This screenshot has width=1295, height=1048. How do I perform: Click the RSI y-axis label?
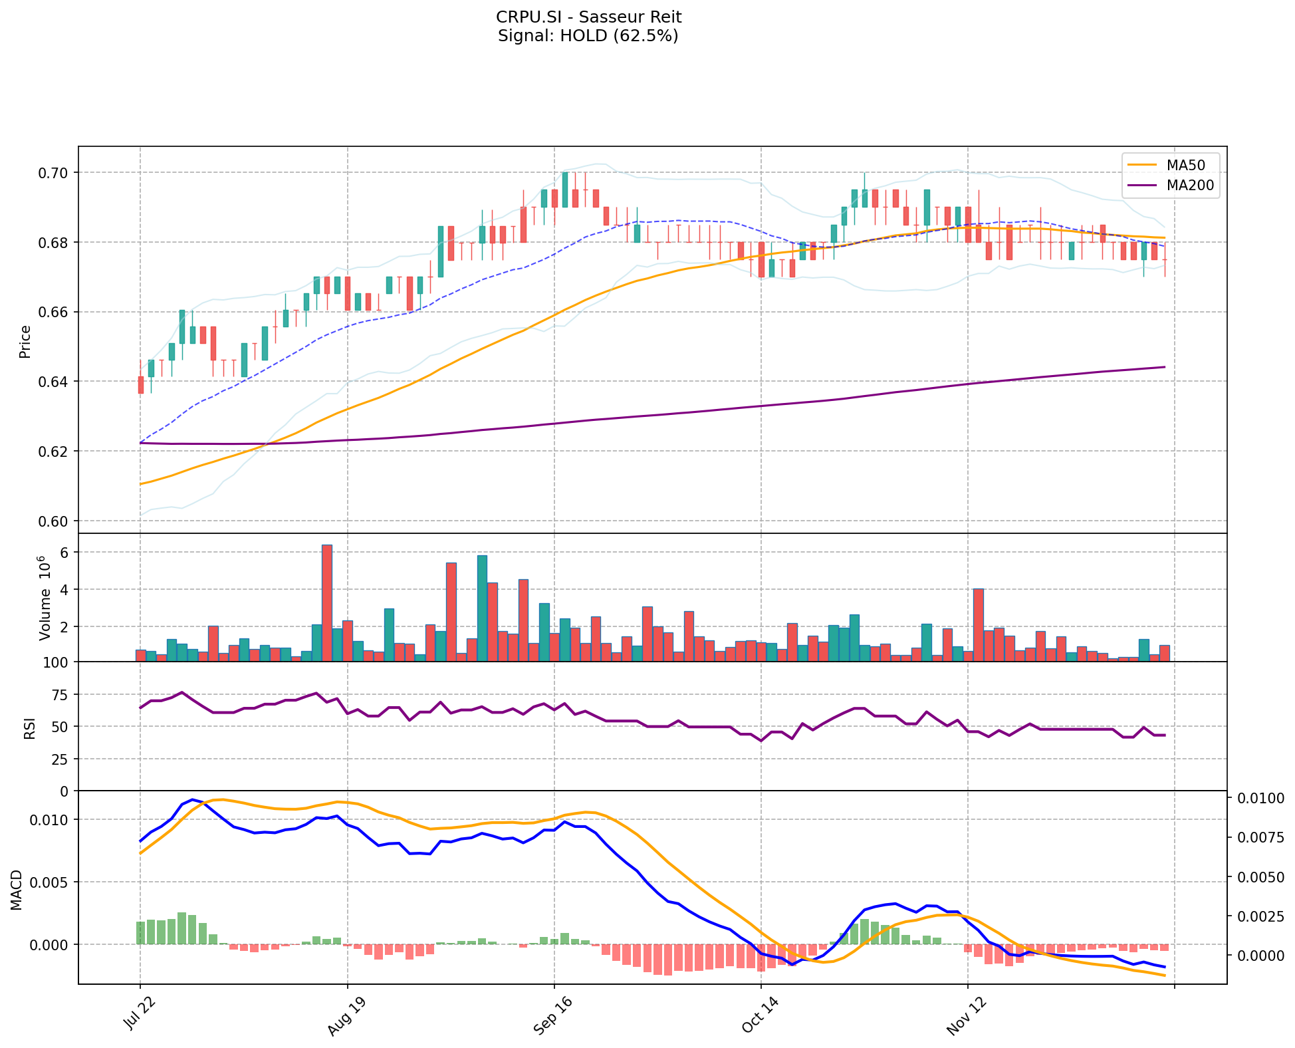[x=29, y=728]
